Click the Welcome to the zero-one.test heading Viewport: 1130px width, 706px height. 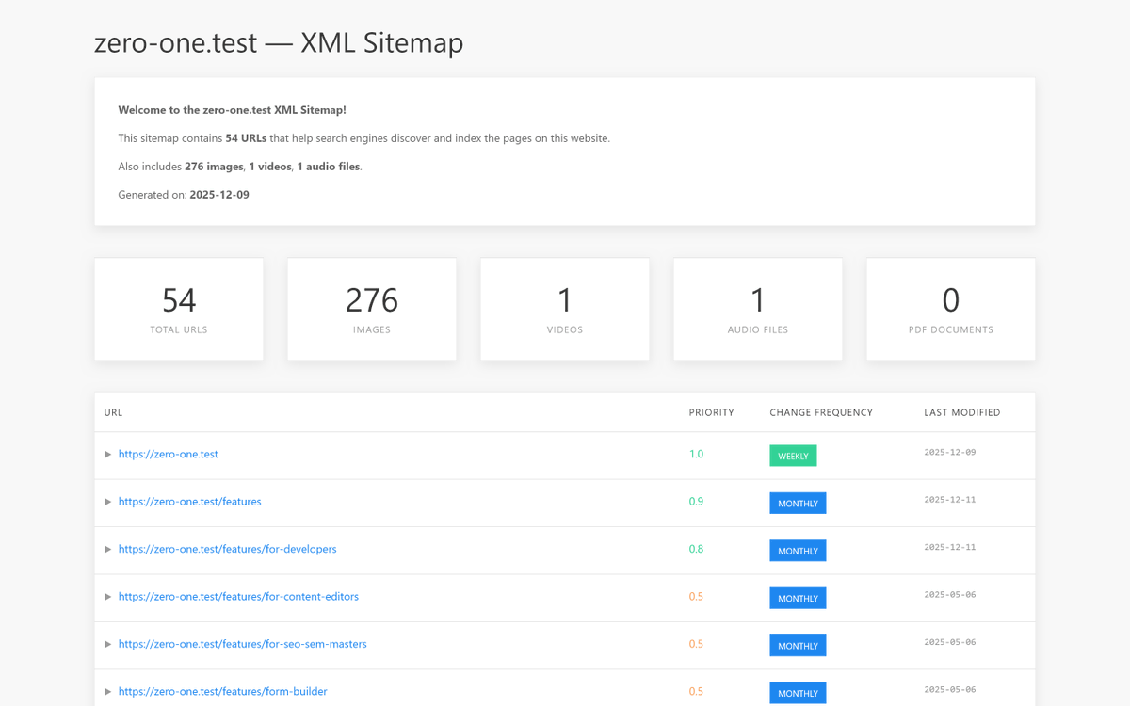pos(232,110)
